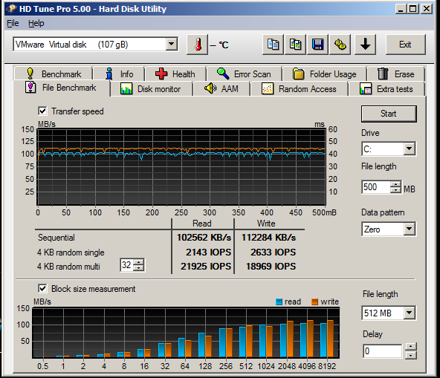The image size is (440, 378).
Task: Click the down arrow minimize-to-tray icon
Action: (365, 45)
